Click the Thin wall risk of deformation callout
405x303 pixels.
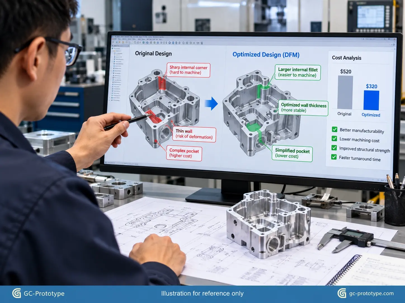click(194, 134)
